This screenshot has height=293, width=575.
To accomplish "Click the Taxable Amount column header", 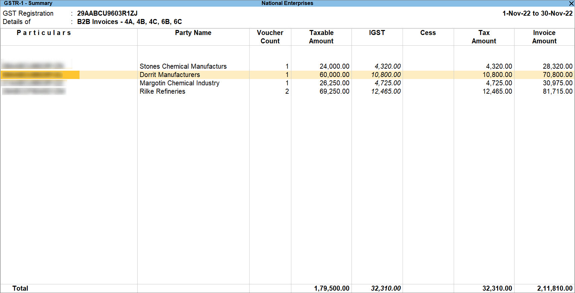I will pyautogui.click(x=321, y=37).
